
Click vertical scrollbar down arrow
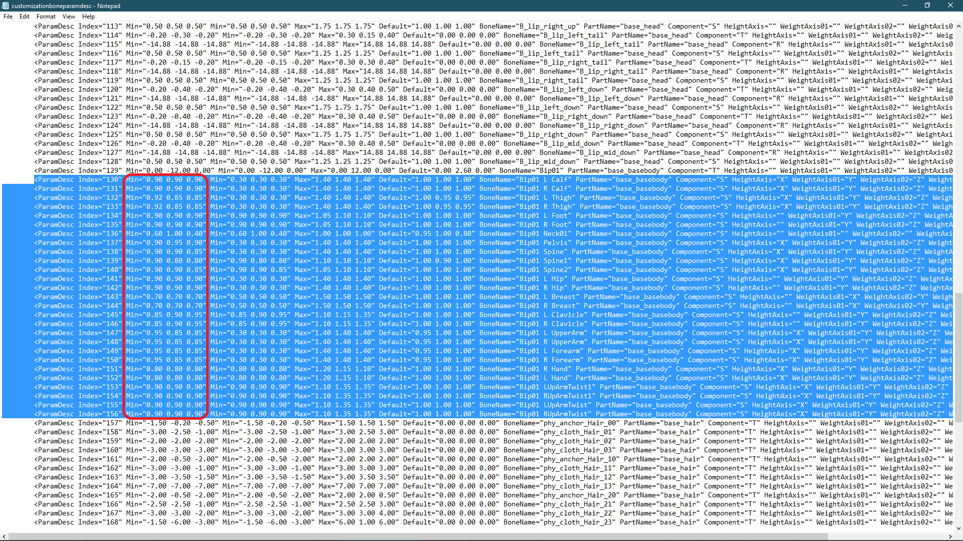pyautogui.click(x=958, y=527)
